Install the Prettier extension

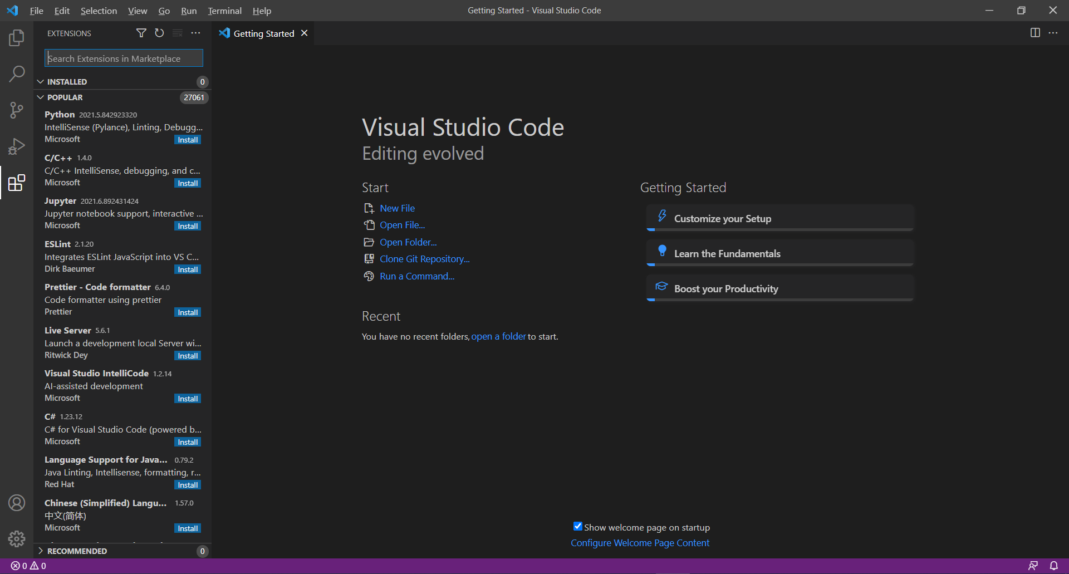pos(188,312)
